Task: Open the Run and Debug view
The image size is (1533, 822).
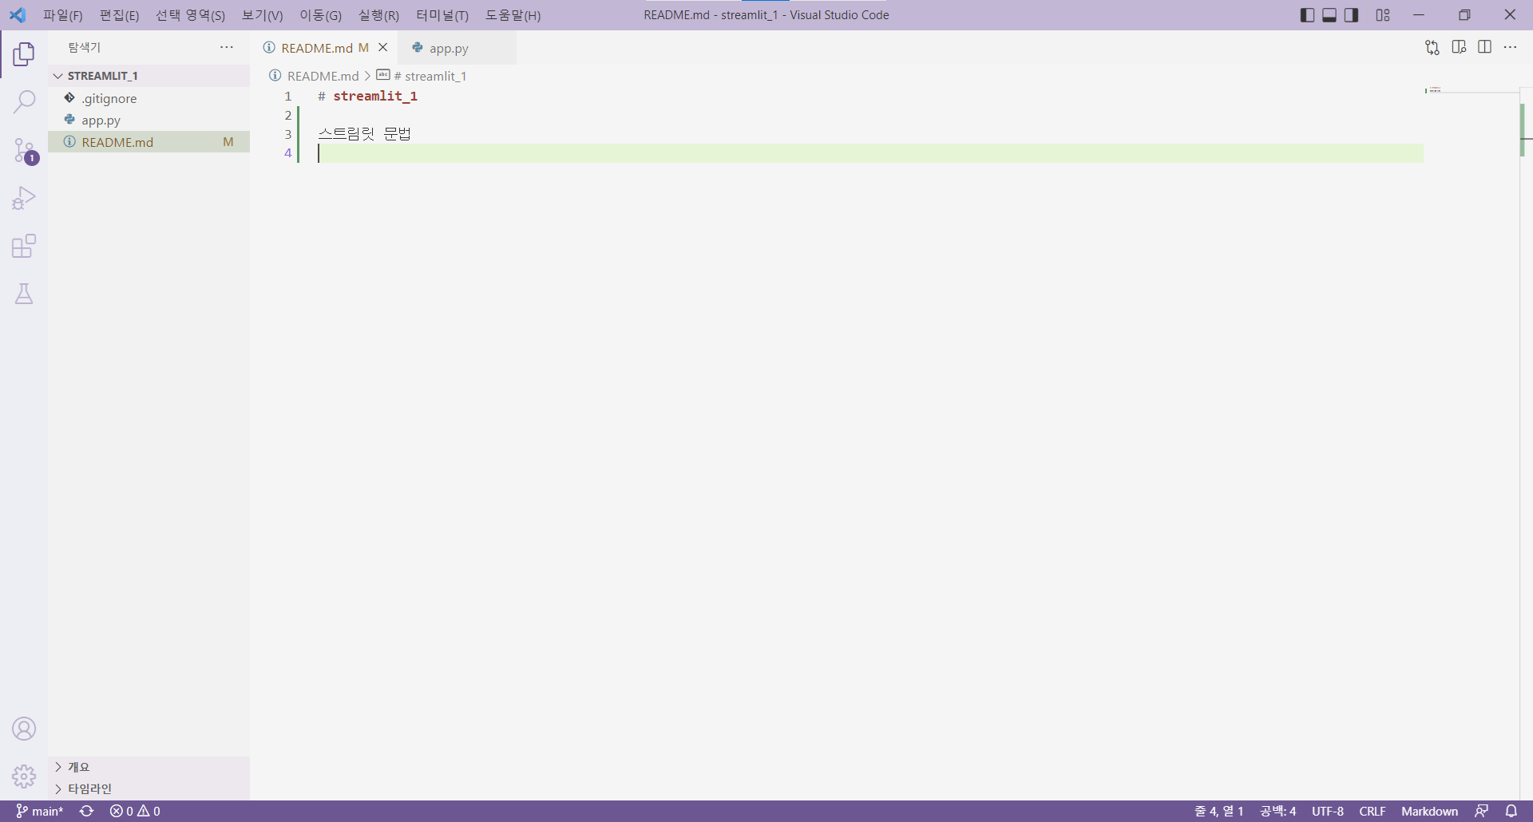Action: tap(24, 198)
